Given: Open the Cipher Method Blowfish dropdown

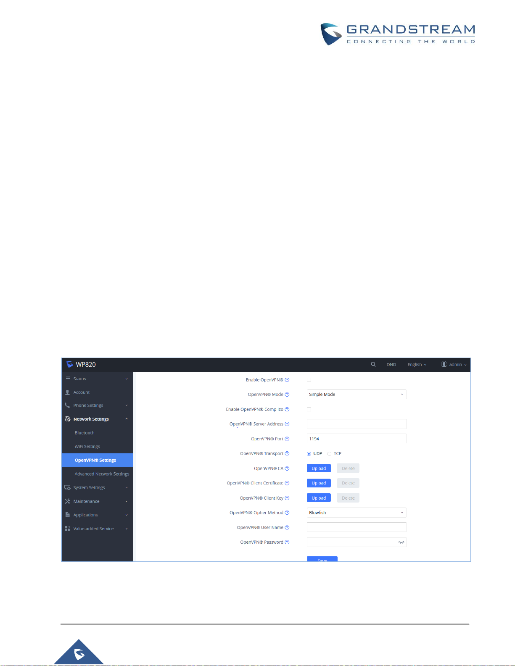Looking at the screenshot, I should point(357,513).
